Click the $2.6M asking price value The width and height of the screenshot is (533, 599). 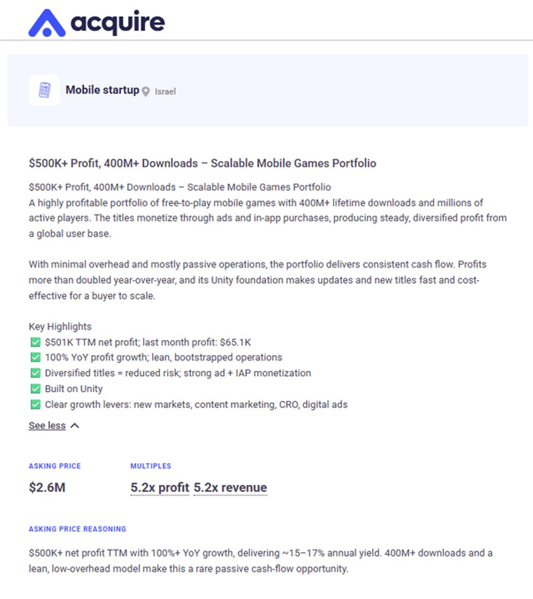(47, 488)
